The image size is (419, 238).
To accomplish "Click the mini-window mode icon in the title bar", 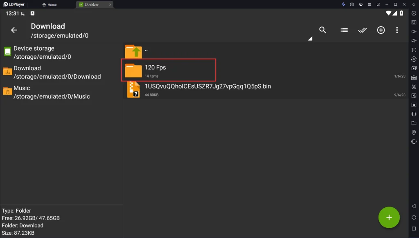I will 378,4.
